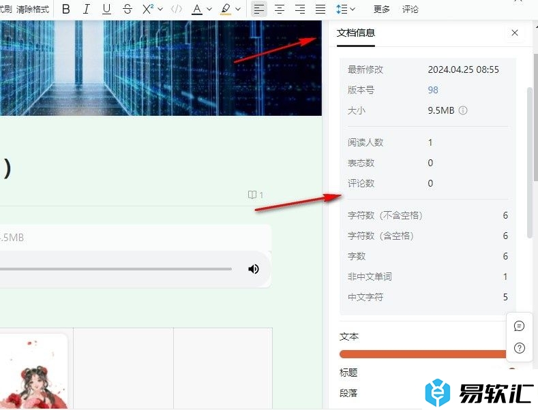Click the 评论数 label
Screen dimensions: 538x410
pyautogui.click(x=361, y=183)
